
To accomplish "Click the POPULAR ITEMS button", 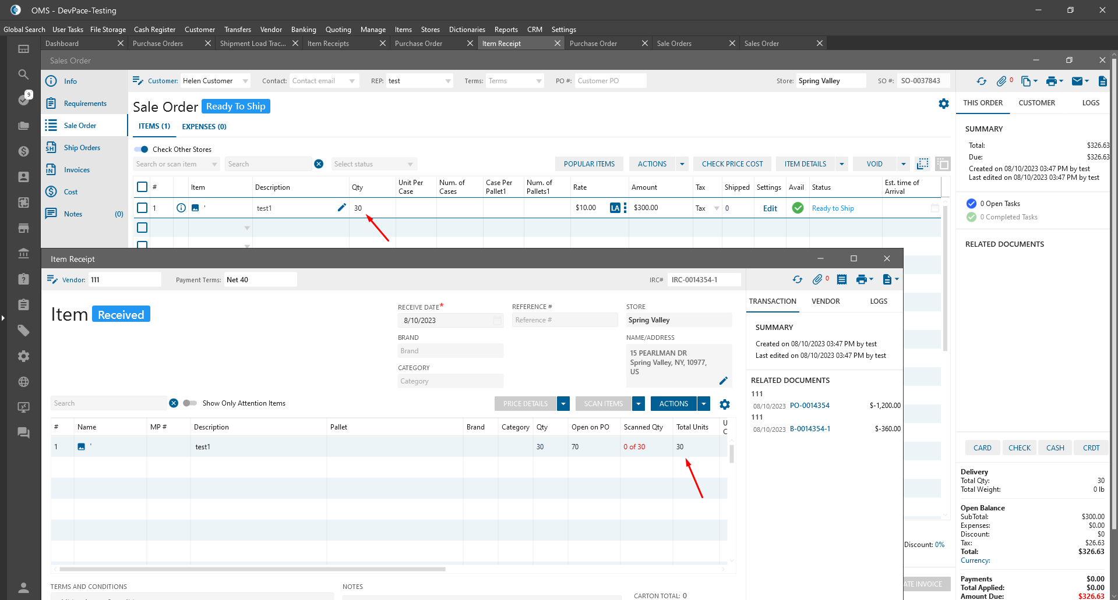I will pyautogui.click(x=589, y=164).
